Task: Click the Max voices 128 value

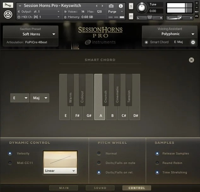Action: 99,12
